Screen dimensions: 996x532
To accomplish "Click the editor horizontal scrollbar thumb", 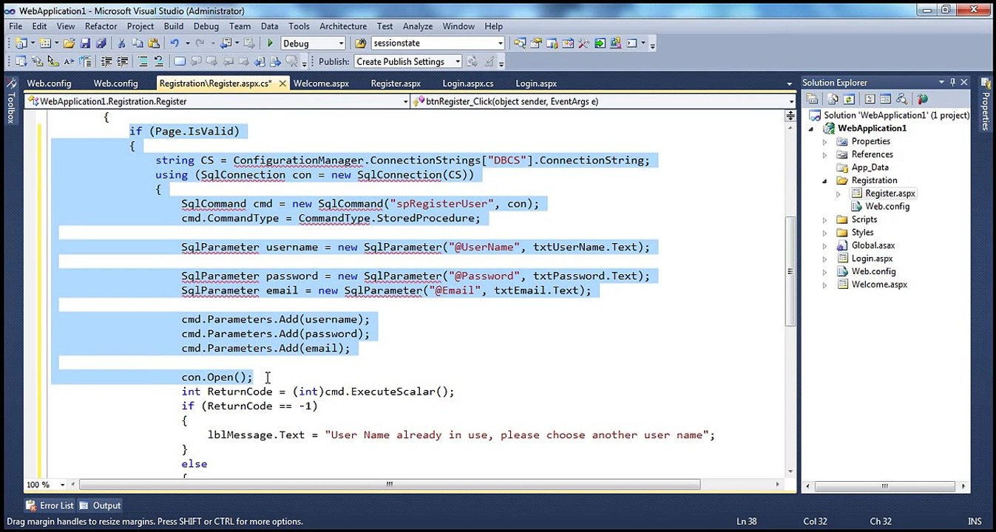I will point(390,485).
